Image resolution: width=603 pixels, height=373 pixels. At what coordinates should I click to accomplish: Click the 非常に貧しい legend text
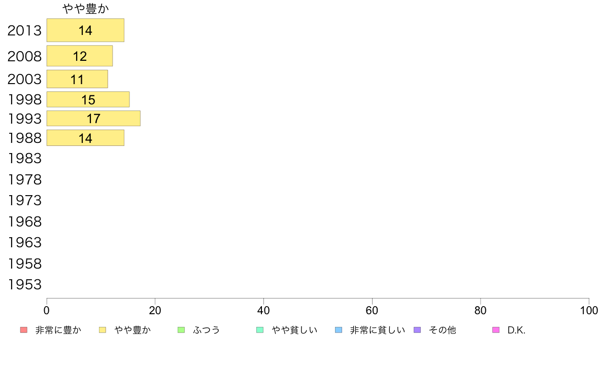point(378,330)
